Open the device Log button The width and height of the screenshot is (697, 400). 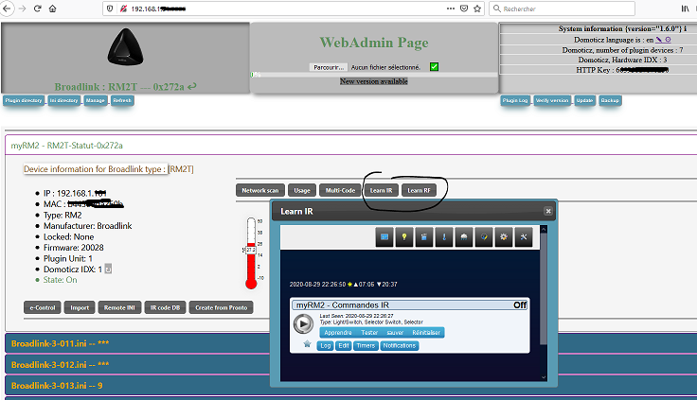tap(326, 346)
